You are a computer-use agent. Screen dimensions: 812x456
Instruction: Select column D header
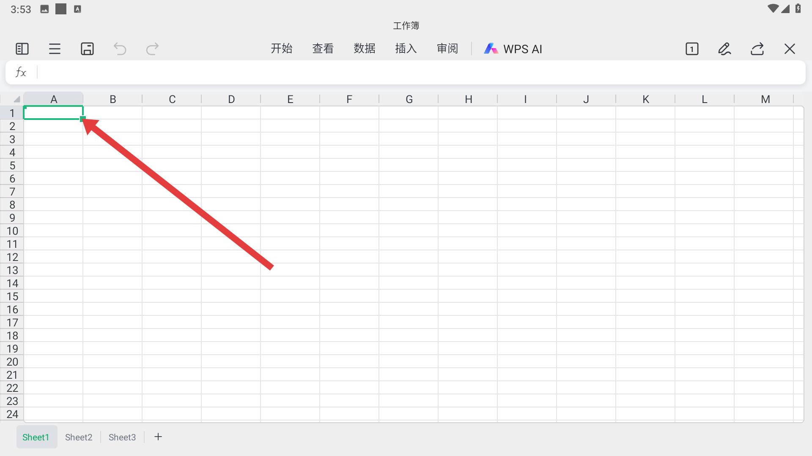pyautogui.click(x=231, y=100)
